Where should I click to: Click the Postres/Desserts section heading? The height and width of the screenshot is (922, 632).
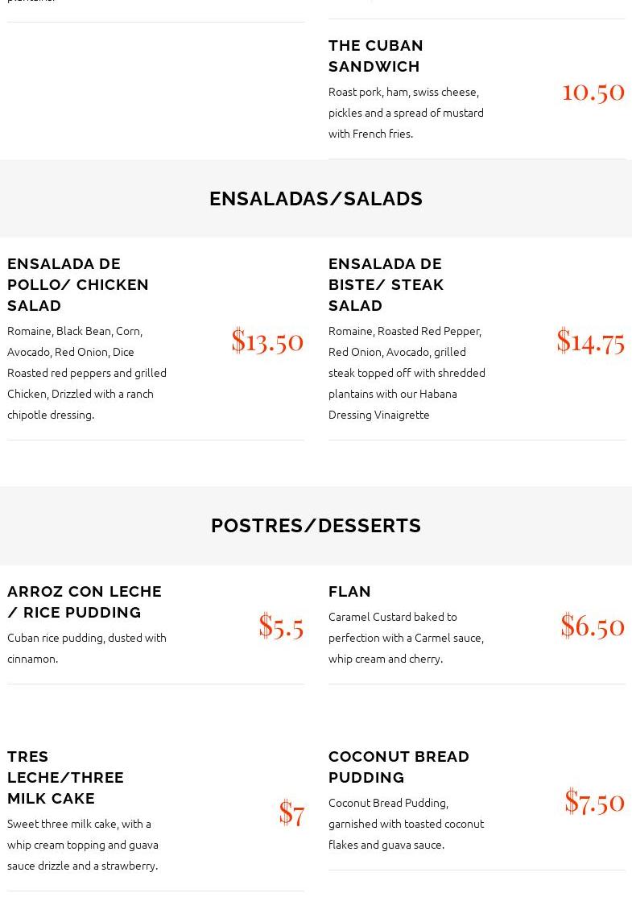pyautogui.click(x=316, y=526)
